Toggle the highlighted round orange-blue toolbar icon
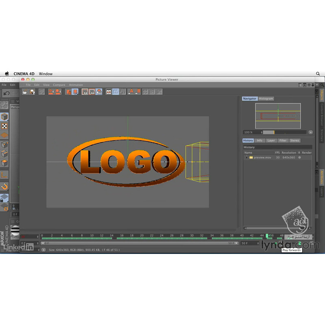 [99, 92]
